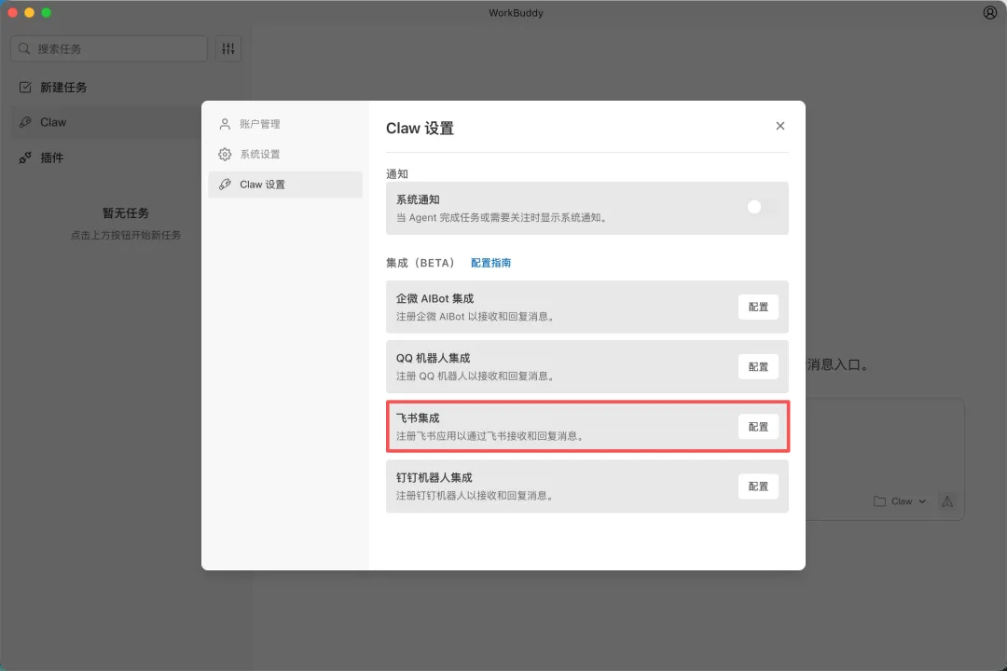Click 配置 for QQ 机器人集成
The width and height of the screenshot is (1007, 671).
[x=758, y=366]
